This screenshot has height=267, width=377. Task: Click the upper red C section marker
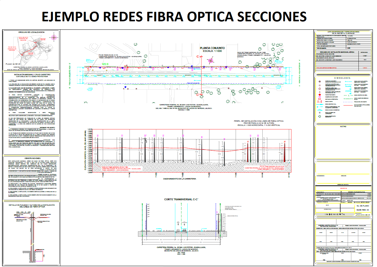(x=199, y=56)
